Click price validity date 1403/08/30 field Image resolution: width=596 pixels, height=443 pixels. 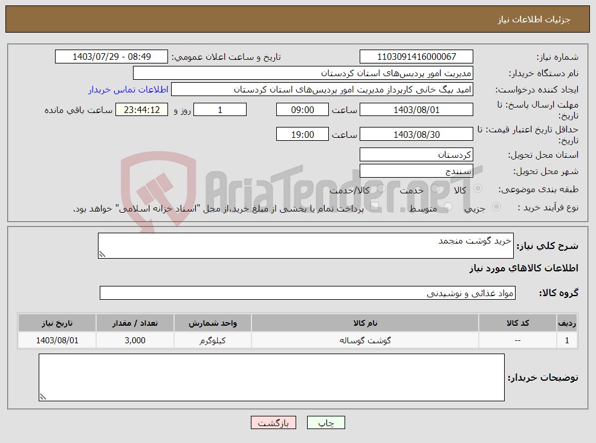coord(416,134)
